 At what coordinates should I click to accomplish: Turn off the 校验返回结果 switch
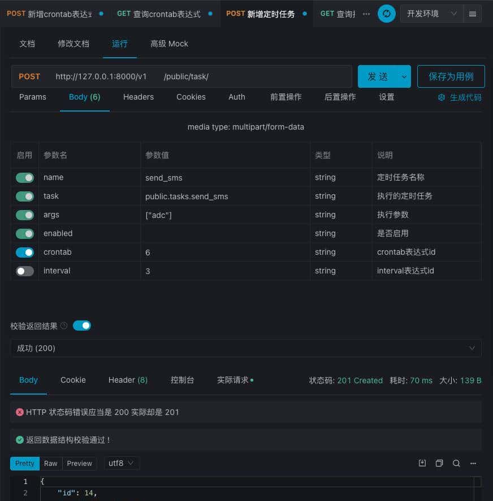pyautogui.click(x=81, y=325)
